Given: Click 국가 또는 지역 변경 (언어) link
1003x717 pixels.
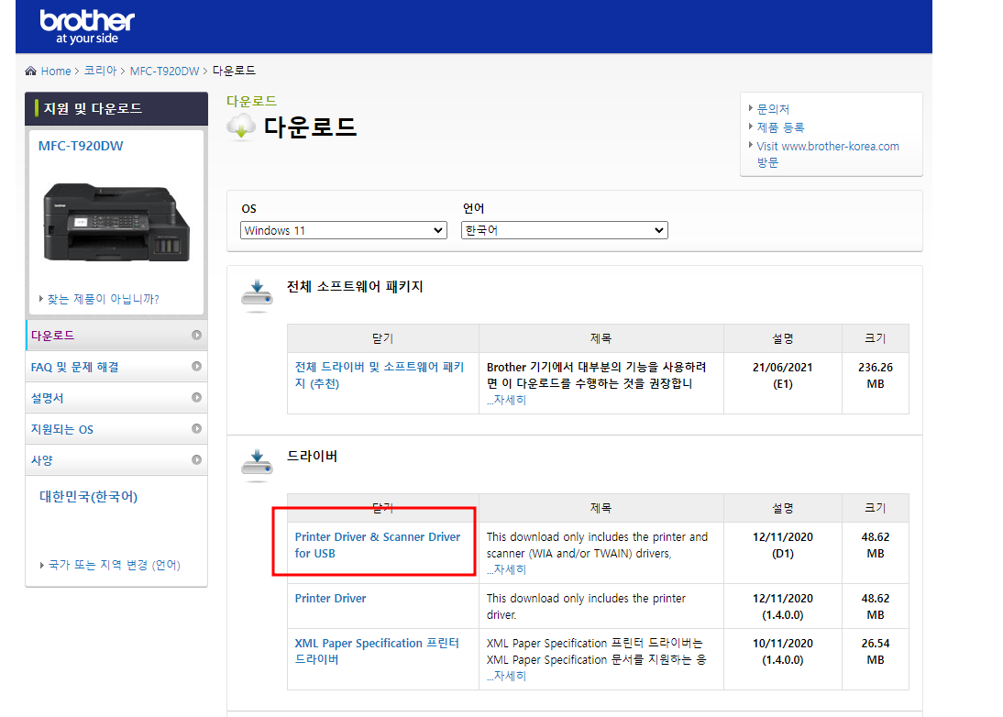Looking at the screenshot, I should click(115, 565).
